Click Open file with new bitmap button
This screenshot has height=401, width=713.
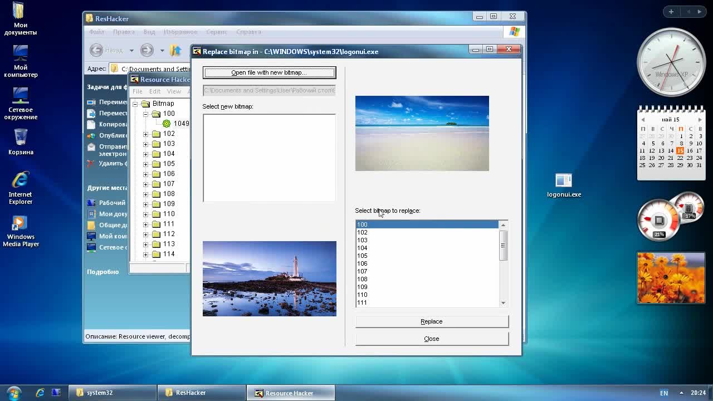[x=269, y=72]
